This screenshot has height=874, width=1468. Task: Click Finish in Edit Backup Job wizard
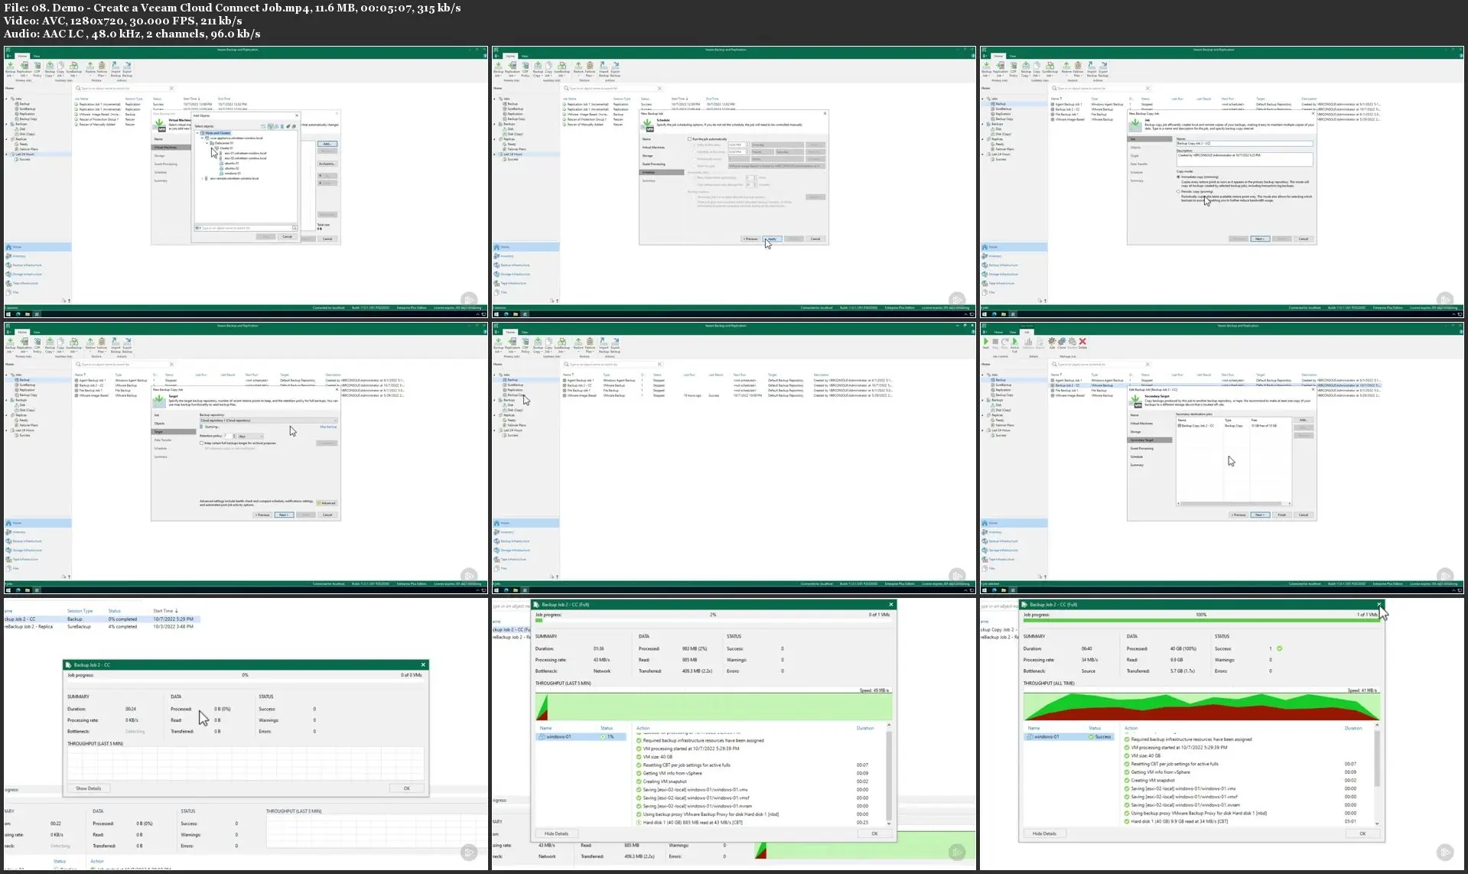tap(1282, 515)
